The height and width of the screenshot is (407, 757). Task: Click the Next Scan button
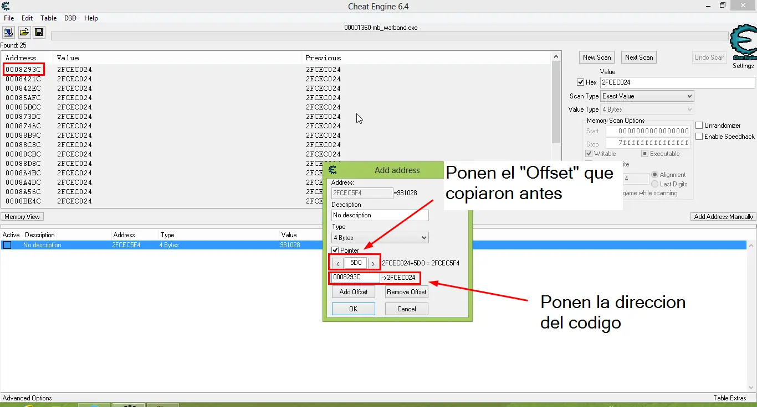coord(639,58)
